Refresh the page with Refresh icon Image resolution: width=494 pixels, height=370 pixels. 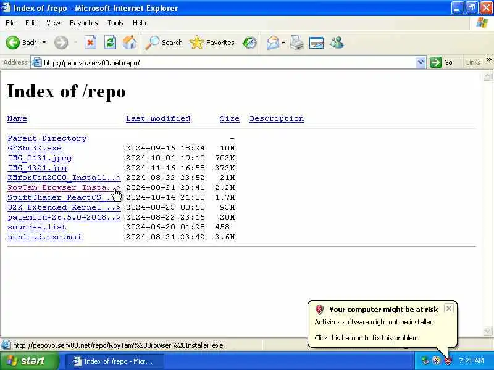[110, 43]
